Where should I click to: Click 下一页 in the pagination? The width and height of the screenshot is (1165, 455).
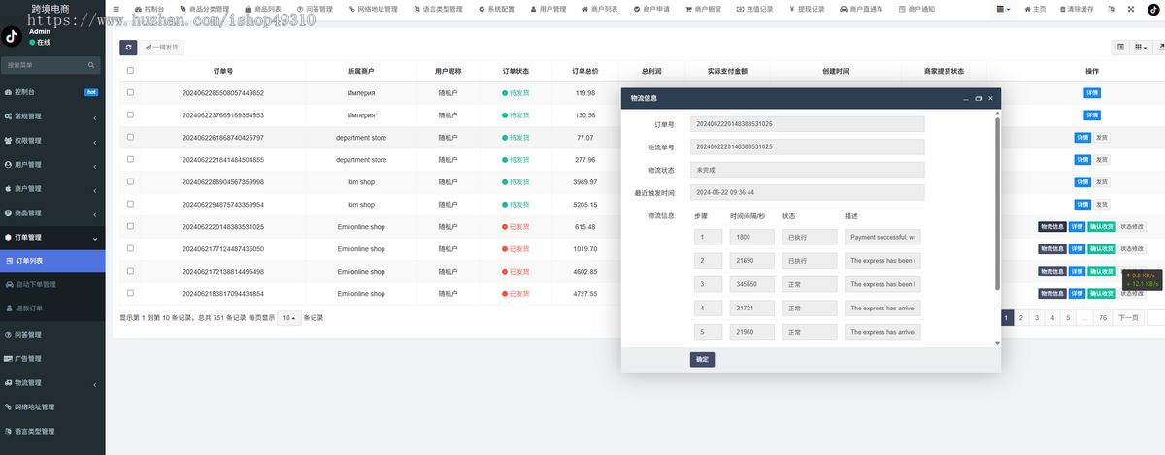(x=1127, y=318)
